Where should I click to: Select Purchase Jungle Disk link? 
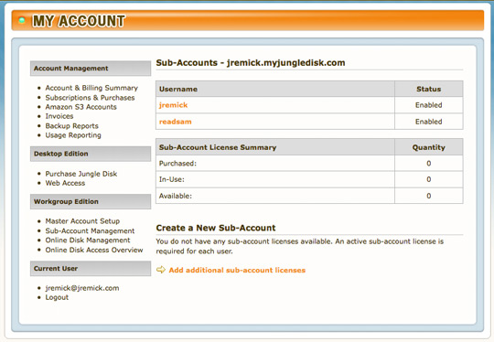click(x=81, y=174)
